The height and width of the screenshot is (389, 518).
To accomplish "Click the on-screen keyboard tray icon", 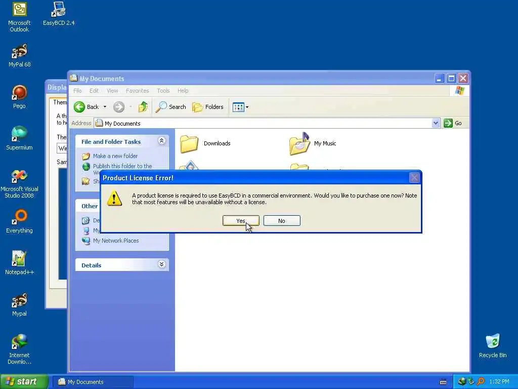I will point(443,382).
